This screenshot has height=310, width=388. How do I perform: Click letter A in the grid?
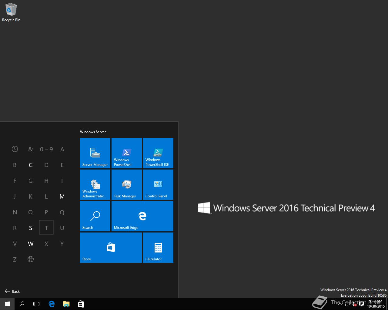click(62, 149)
